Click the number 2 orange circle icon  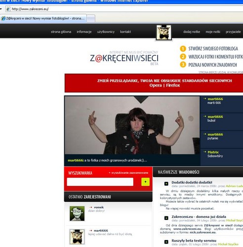[183, 57]
